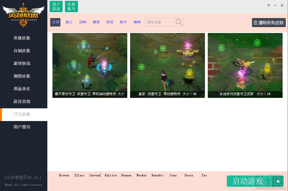
Task: Click Kalista in the bottom list
Action: coord(111,175)
